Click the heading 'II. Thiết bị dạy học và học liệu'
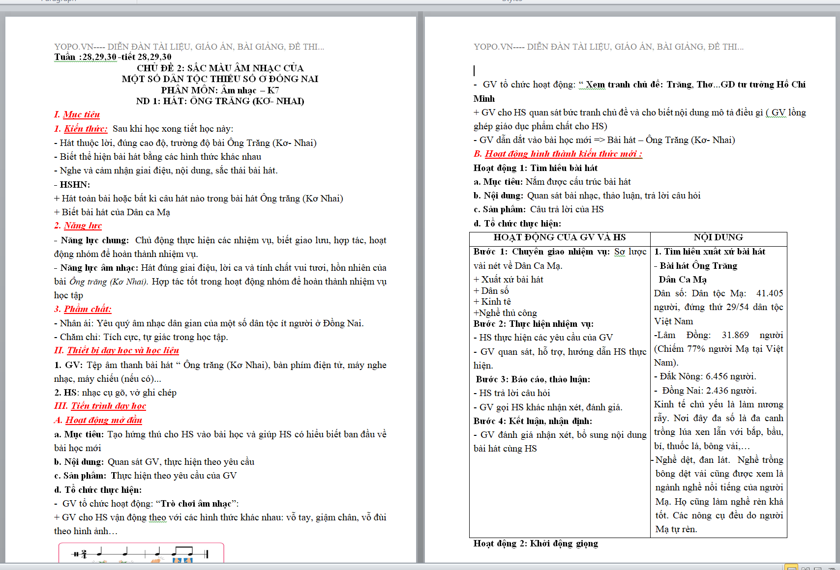 click(117, 350)
